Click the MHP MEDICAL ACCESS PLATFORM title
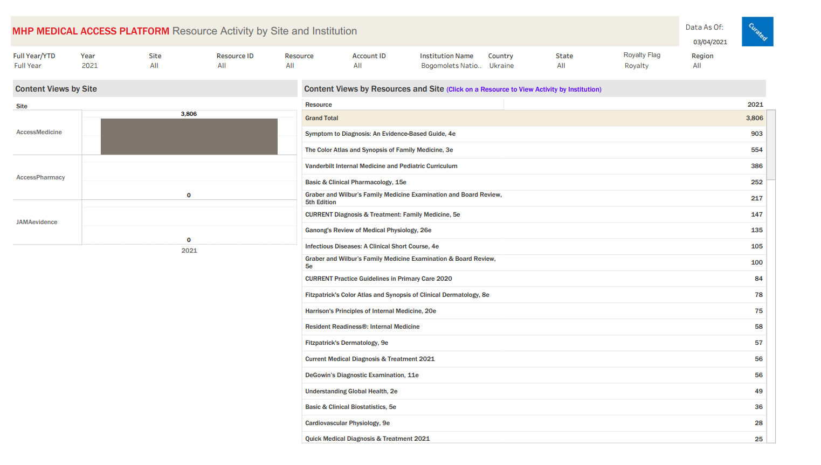 click(x=91, y=31)
